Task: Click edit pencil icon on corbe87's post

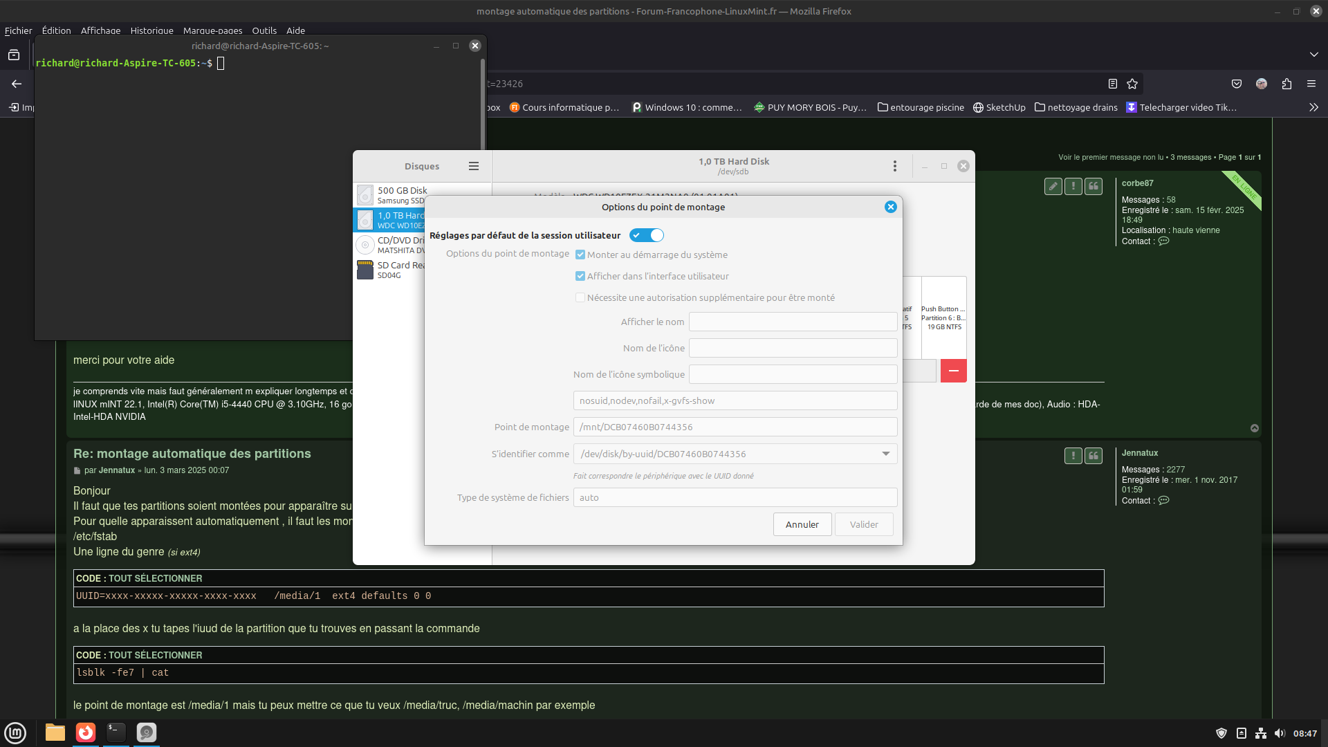Action: tap(1053, 186)
